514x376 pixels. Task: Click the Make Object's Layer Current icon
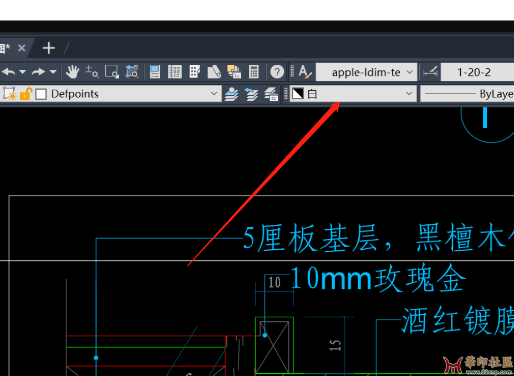pos(231,94)
